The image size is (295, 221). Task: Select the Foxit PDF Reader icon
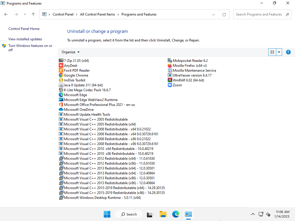click(x=61, y=71)
